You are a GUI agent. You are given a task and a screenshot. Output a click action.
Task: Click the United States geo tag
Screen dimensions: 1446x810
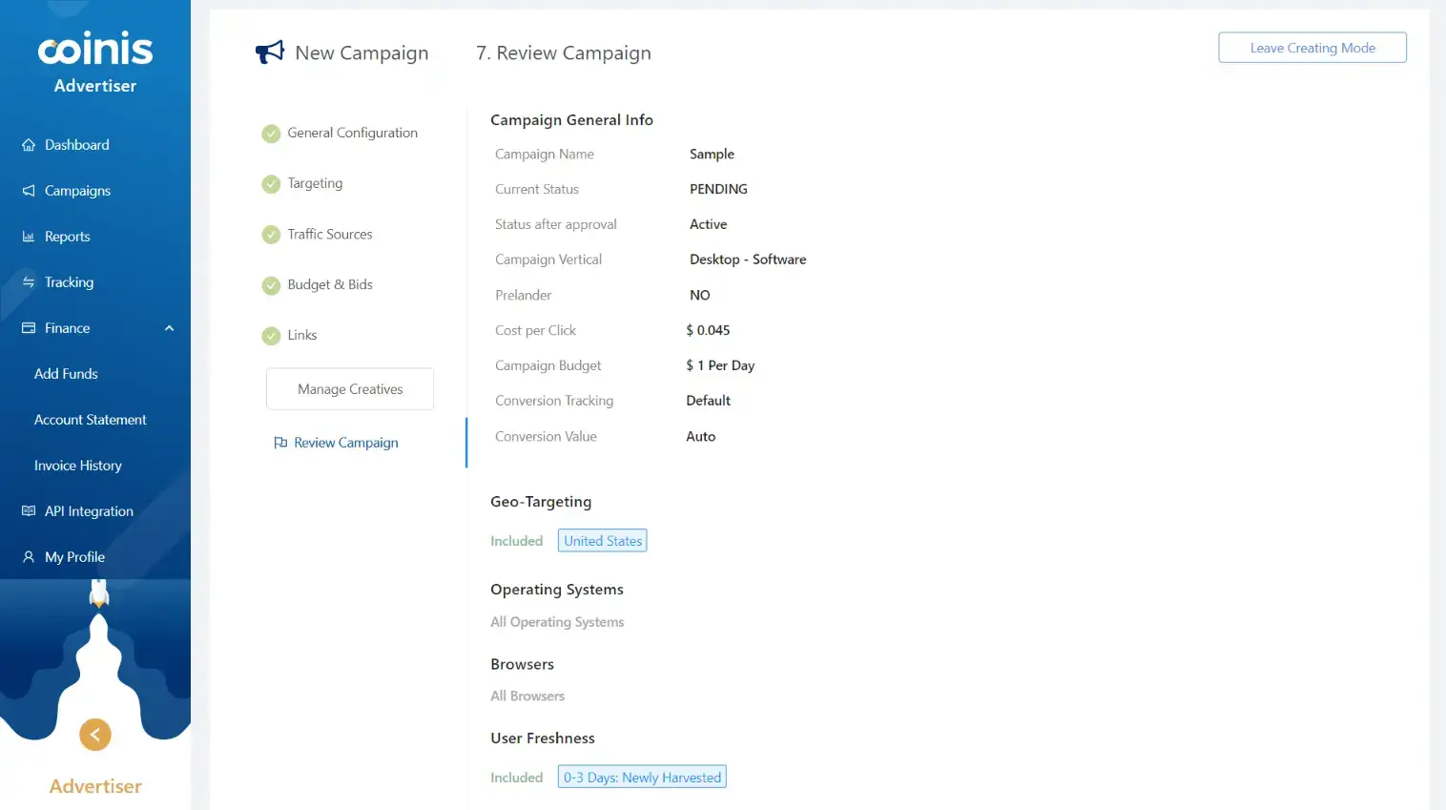tap(603, 541)
